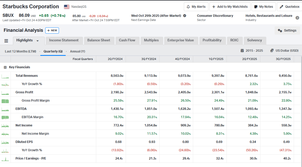Click Add to My Watchlists button
Viewport: 302px width, 167px height.
[x=230, y=7]
